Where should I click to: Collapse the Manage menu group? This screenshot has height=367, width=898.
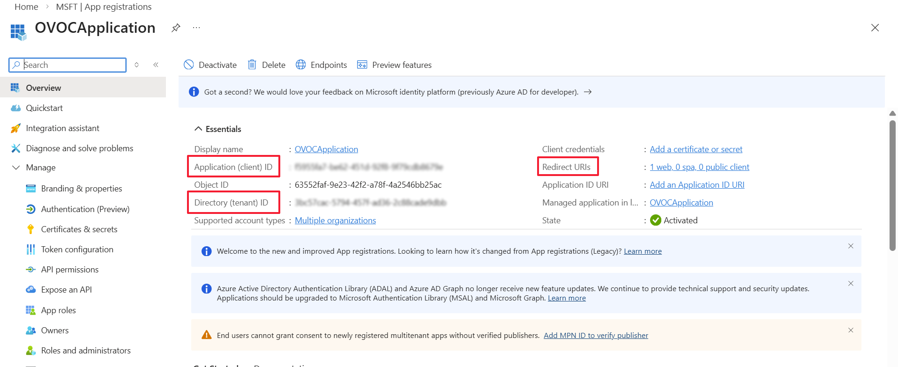pos(16,168)
